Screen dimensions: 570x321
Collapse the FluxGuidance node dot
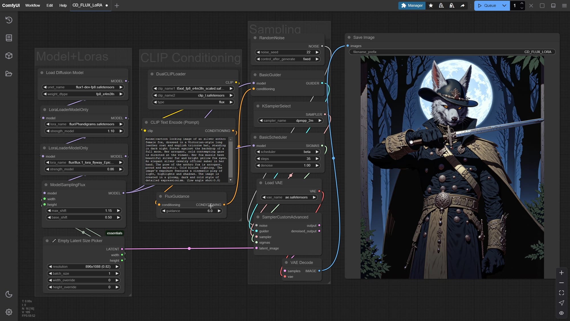pyautogui.click(x=160, y=196)
